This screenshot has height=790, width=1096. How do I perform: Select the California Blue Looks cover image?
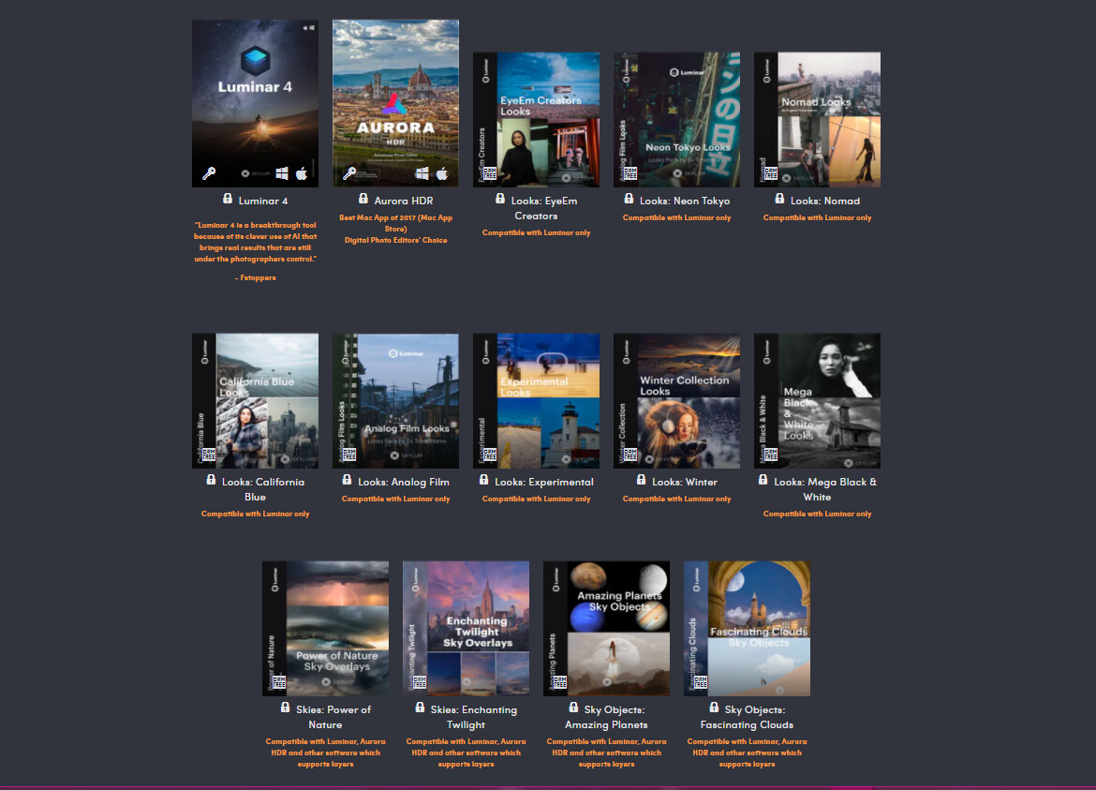(x=255, y=400)
